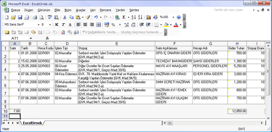This screenshot has width=272, height=132.
Task: Toggle bold (K) formatting
Action: click(57, 25)
